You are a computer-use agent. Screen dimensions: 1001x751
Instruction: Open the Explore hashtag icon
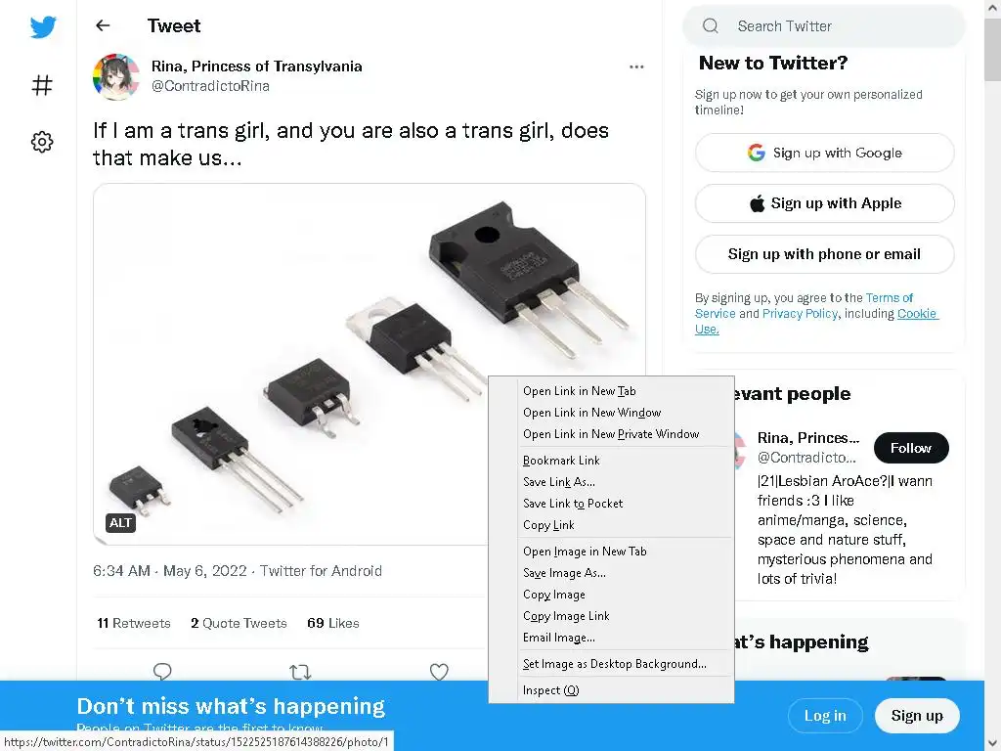[x=42, y=86]
